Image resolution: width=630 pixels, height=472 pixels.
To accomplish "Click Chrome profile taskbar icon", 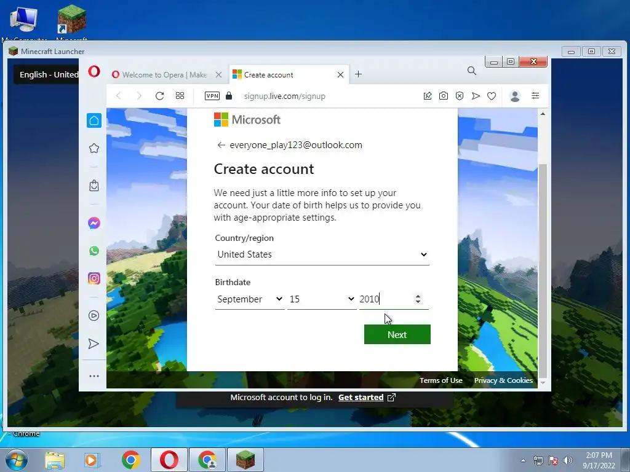I will click(x=207, y=460).
